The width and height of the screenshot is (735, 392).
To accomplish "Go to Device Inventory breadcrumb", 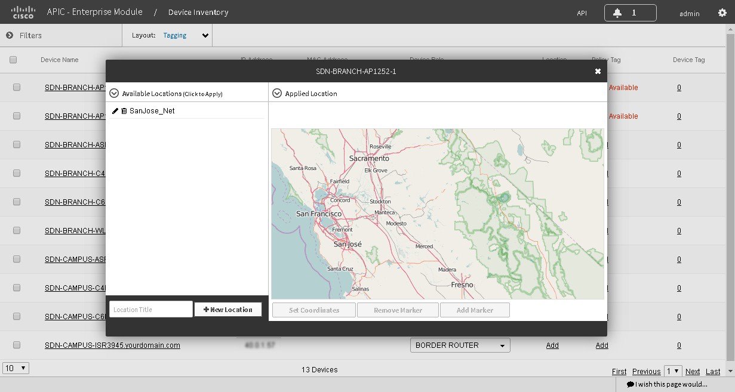I will click(x=198, y=12).
